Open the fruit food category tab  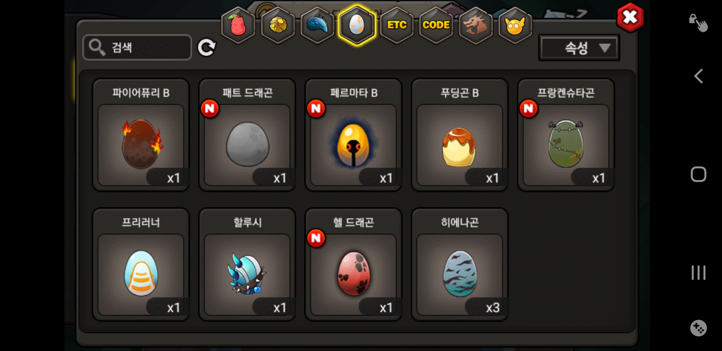click(238, 25)
